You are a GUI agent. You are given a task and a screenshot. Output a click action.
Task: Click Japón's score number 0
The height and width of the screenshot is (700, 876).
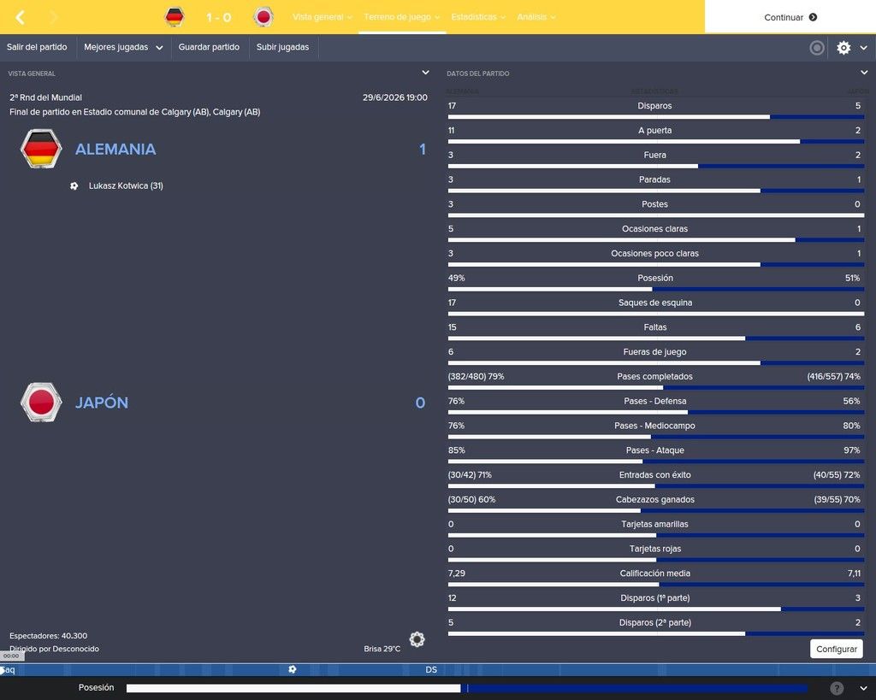420,403
